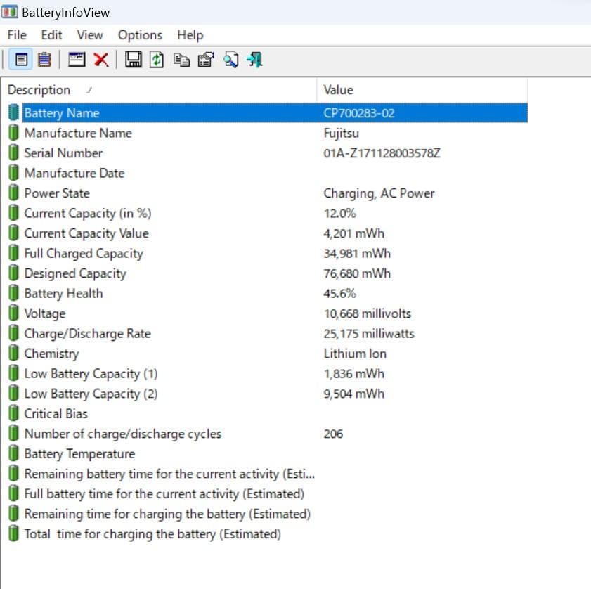Image resolution: width=591 pixels, height=589 pixels.
Task: Click the small window icon in the toolbar
Action: [77, 60]
